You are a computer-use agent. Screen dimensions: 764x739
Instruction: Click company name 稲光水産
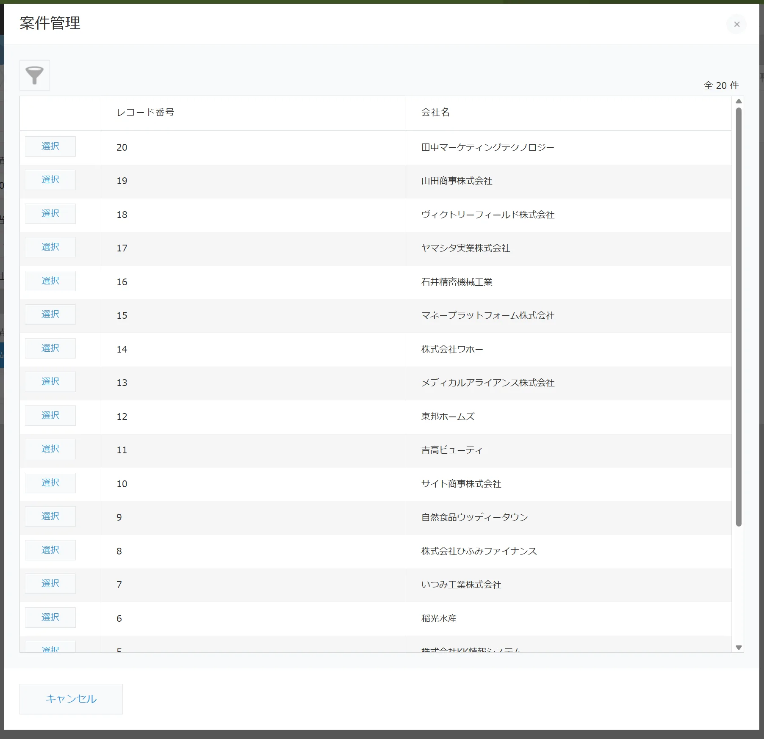439,618
